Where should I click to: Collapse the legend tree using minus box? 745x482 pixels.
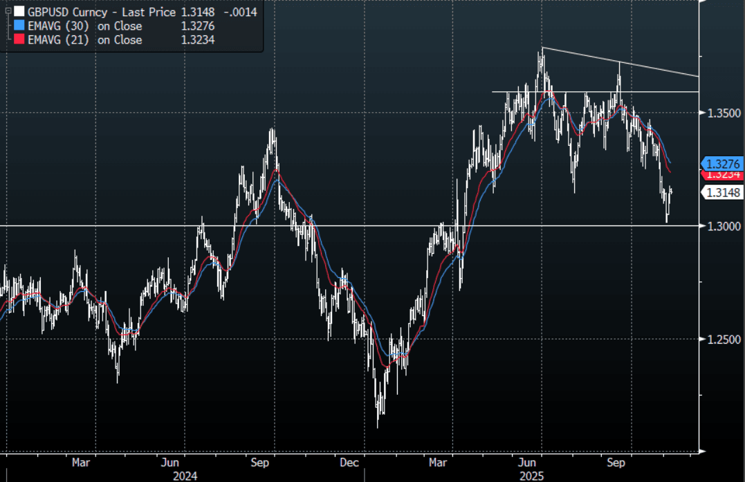click(7, 12)
